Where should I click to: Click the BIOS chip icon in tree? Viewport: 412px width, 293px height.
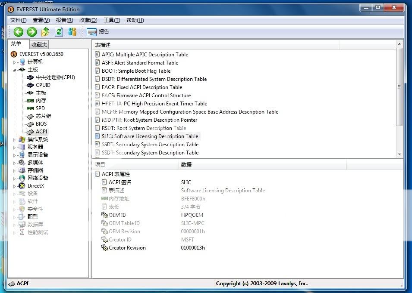pos(30,124)
